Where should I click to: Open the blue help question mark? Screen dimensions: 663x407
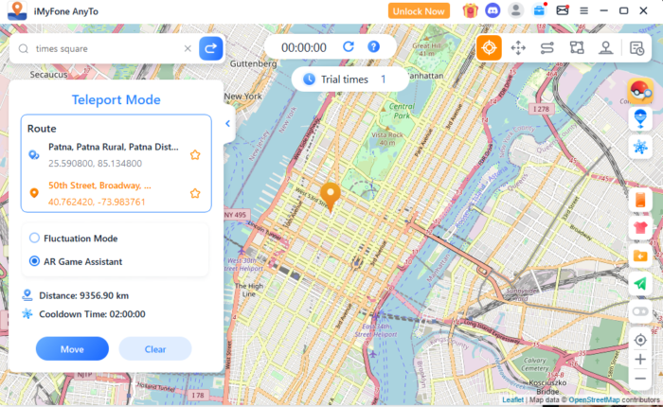tap(373, 46)
